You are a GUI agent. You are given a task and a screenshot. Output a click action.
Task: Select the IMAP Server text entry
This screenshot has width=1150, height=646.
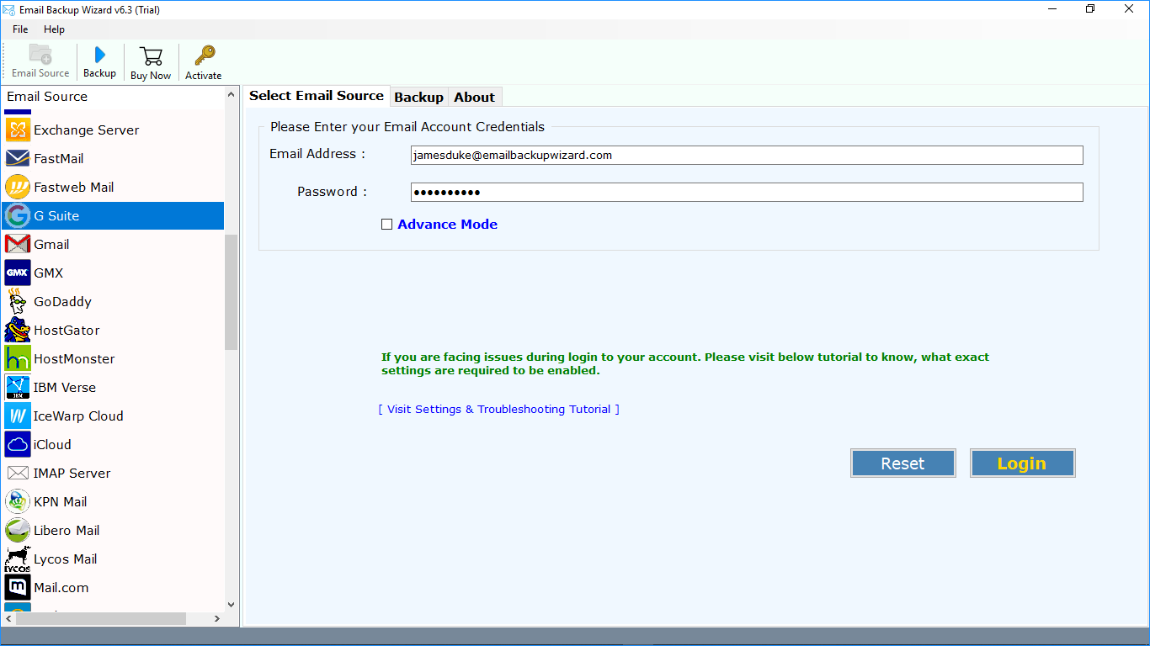pos(72,473)
